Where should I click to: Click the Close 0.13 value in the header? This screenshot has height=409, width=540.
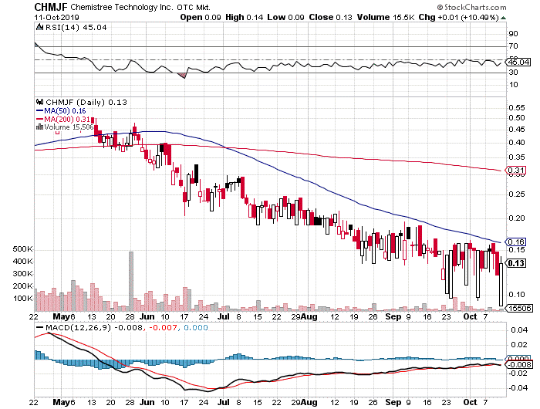[x=330, y=17]
